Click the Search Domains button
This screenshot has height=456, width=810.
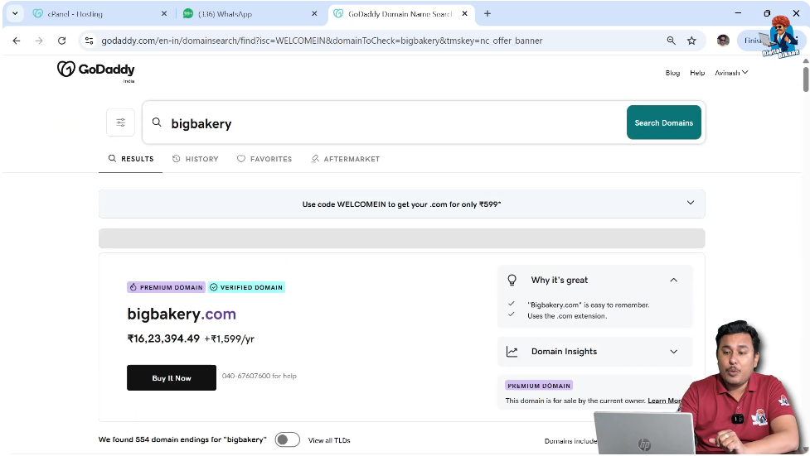click(x=663, y=122)
